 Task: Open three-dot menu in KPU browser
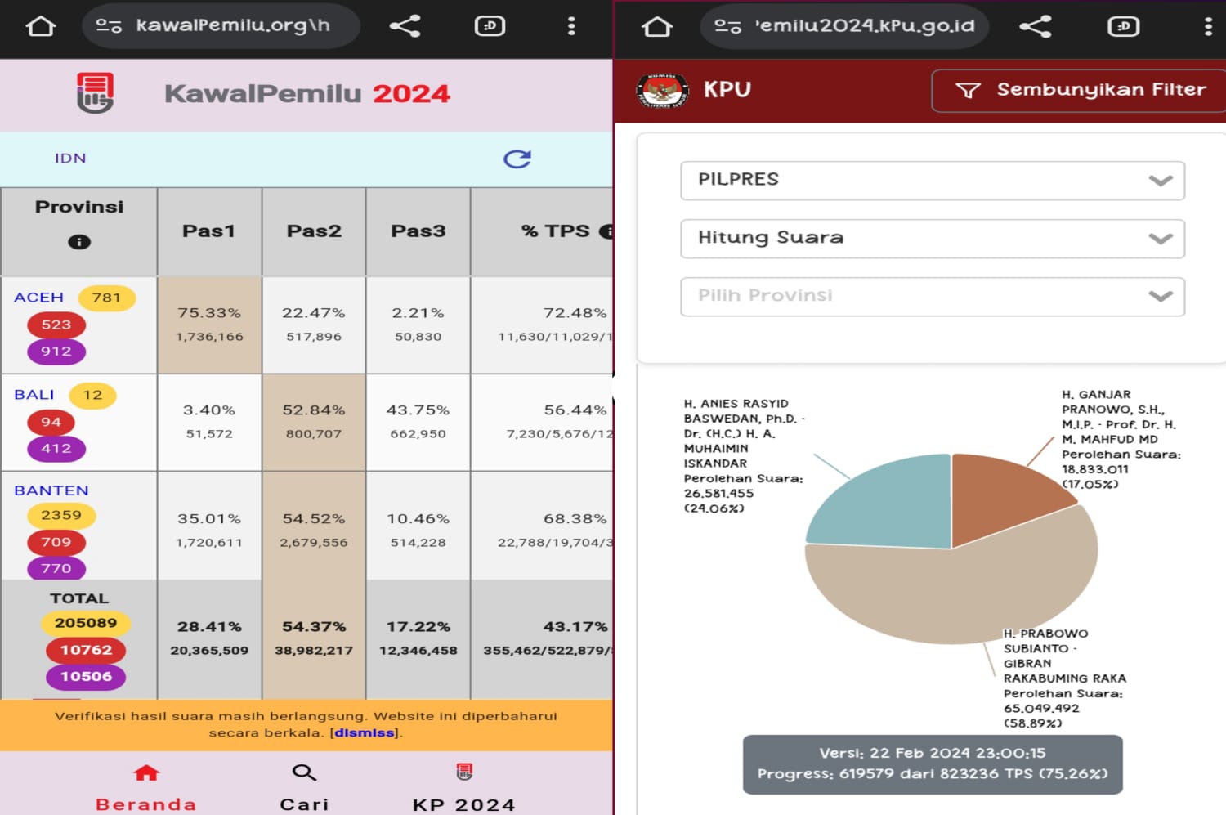pyautogui.click(x=1208, y=26)
